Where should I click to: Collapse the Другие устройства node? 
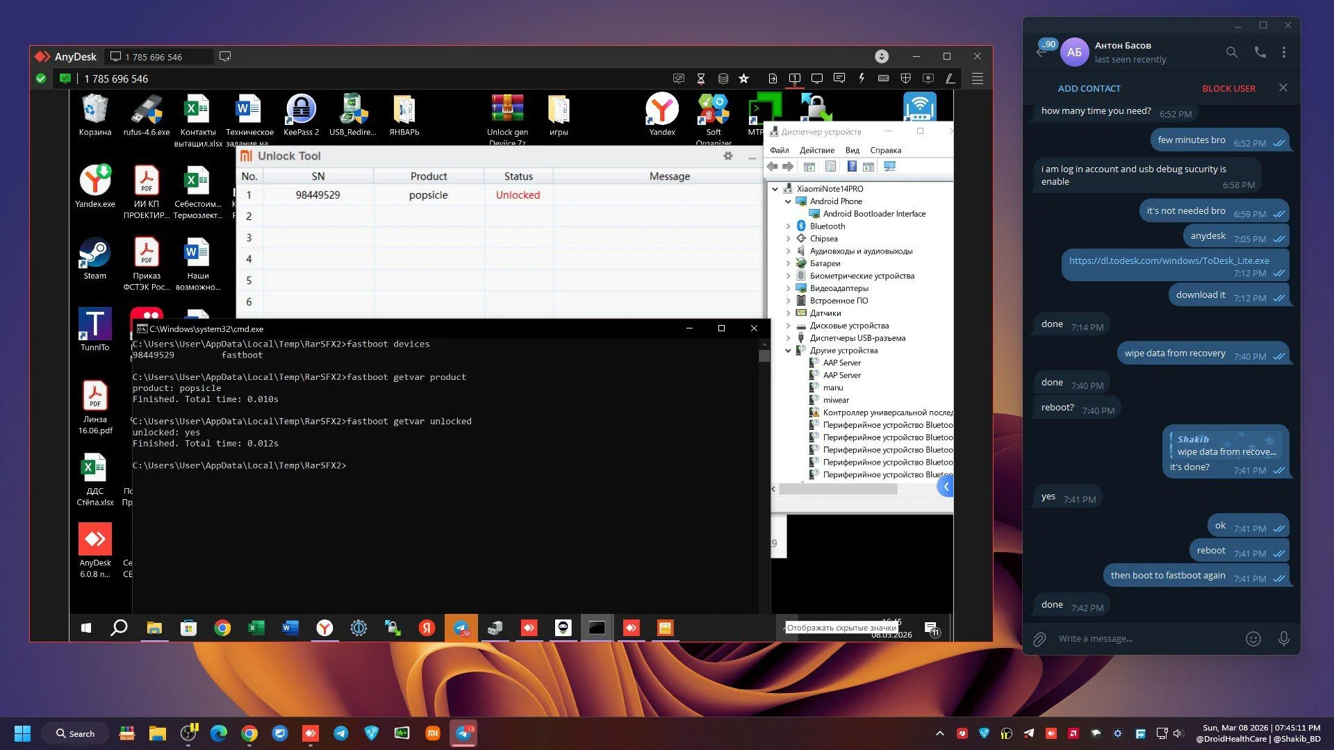tap(788, 351)
